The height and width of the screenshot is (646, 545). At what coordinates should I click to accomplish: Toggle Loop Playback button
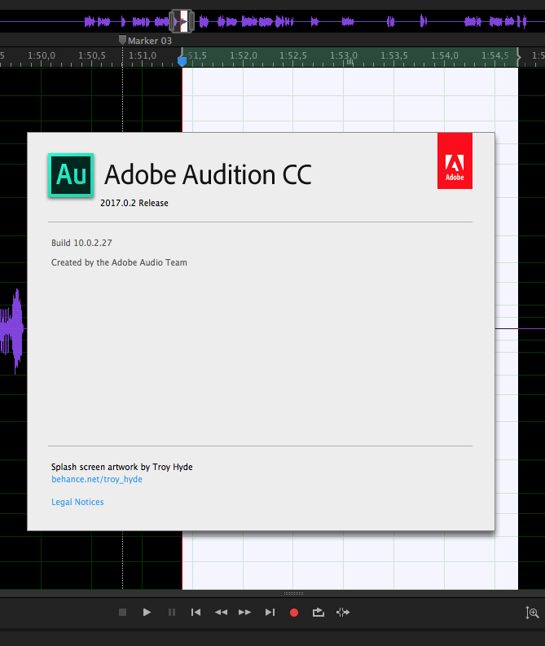(319, 612)
